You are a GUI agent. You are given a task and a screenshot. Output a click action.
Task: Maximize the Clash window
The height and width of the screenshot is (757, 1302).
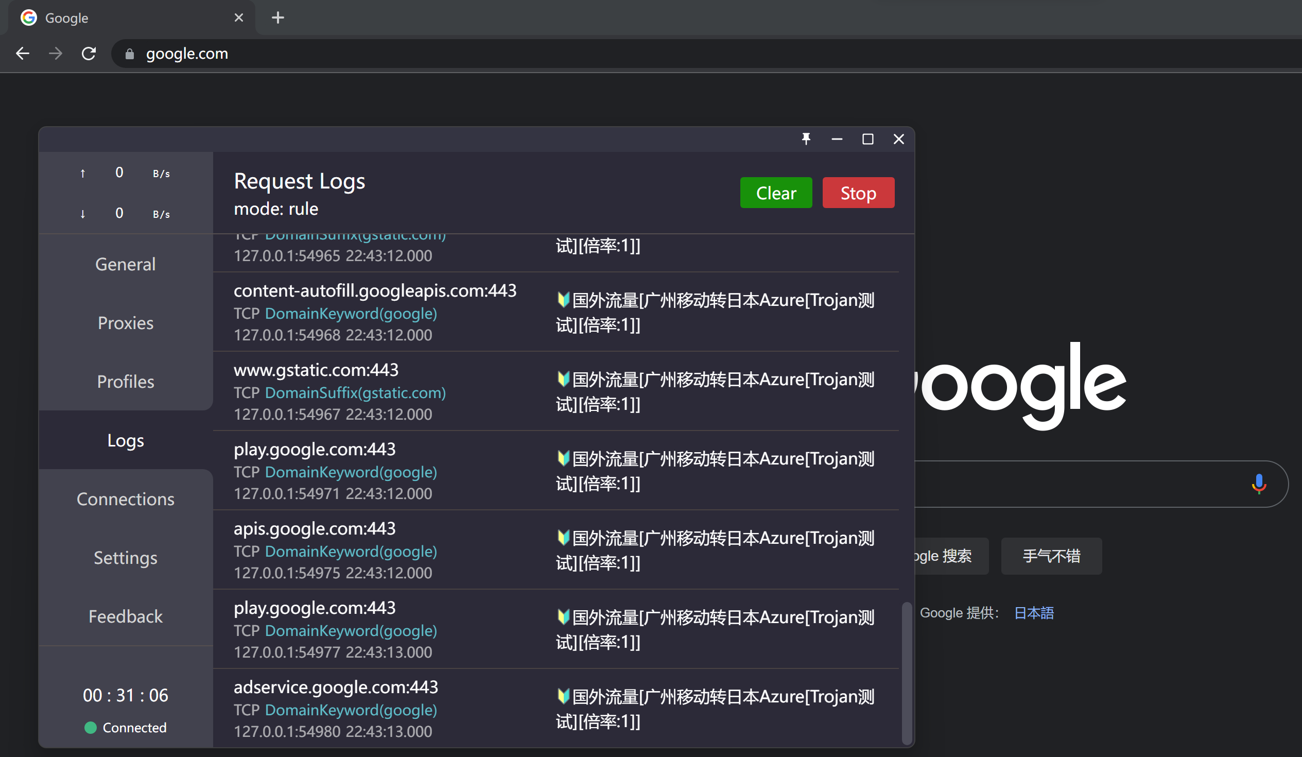click(x=868, y=139)
